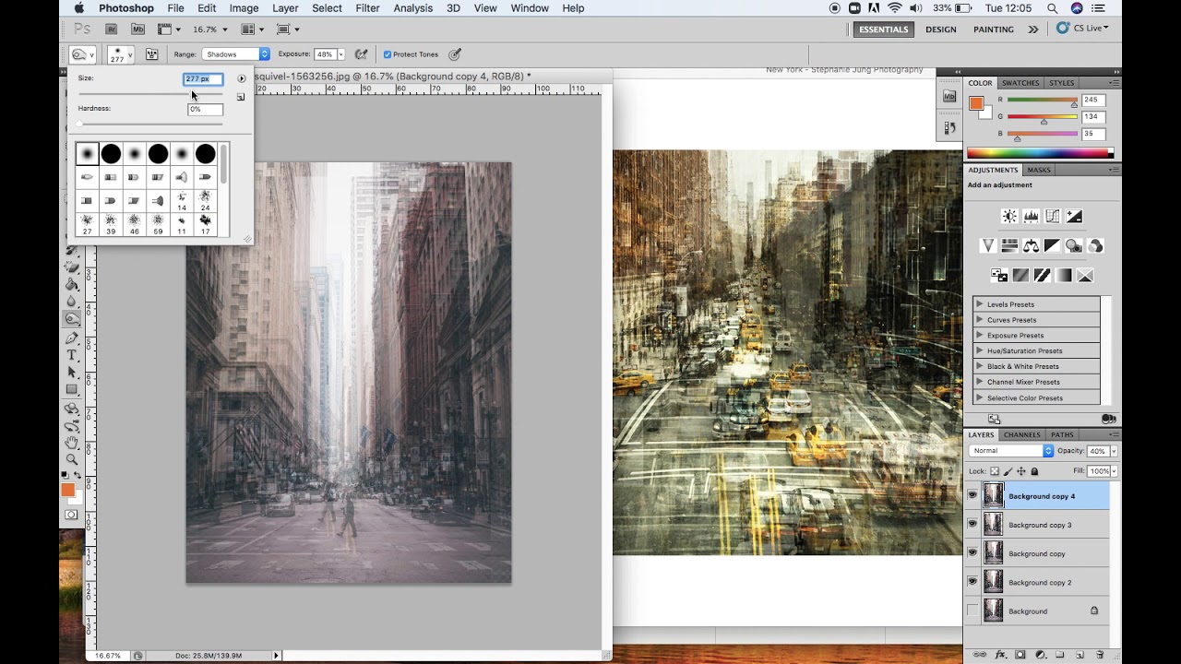Open the Select menu
Screen dimensions: 1181x664
327,8
